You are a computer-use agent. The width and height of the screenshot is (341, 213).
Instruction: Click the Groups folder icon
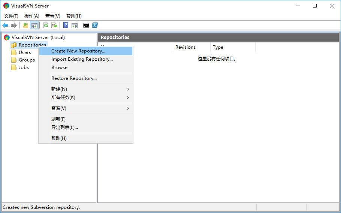[x=14, y=60]
